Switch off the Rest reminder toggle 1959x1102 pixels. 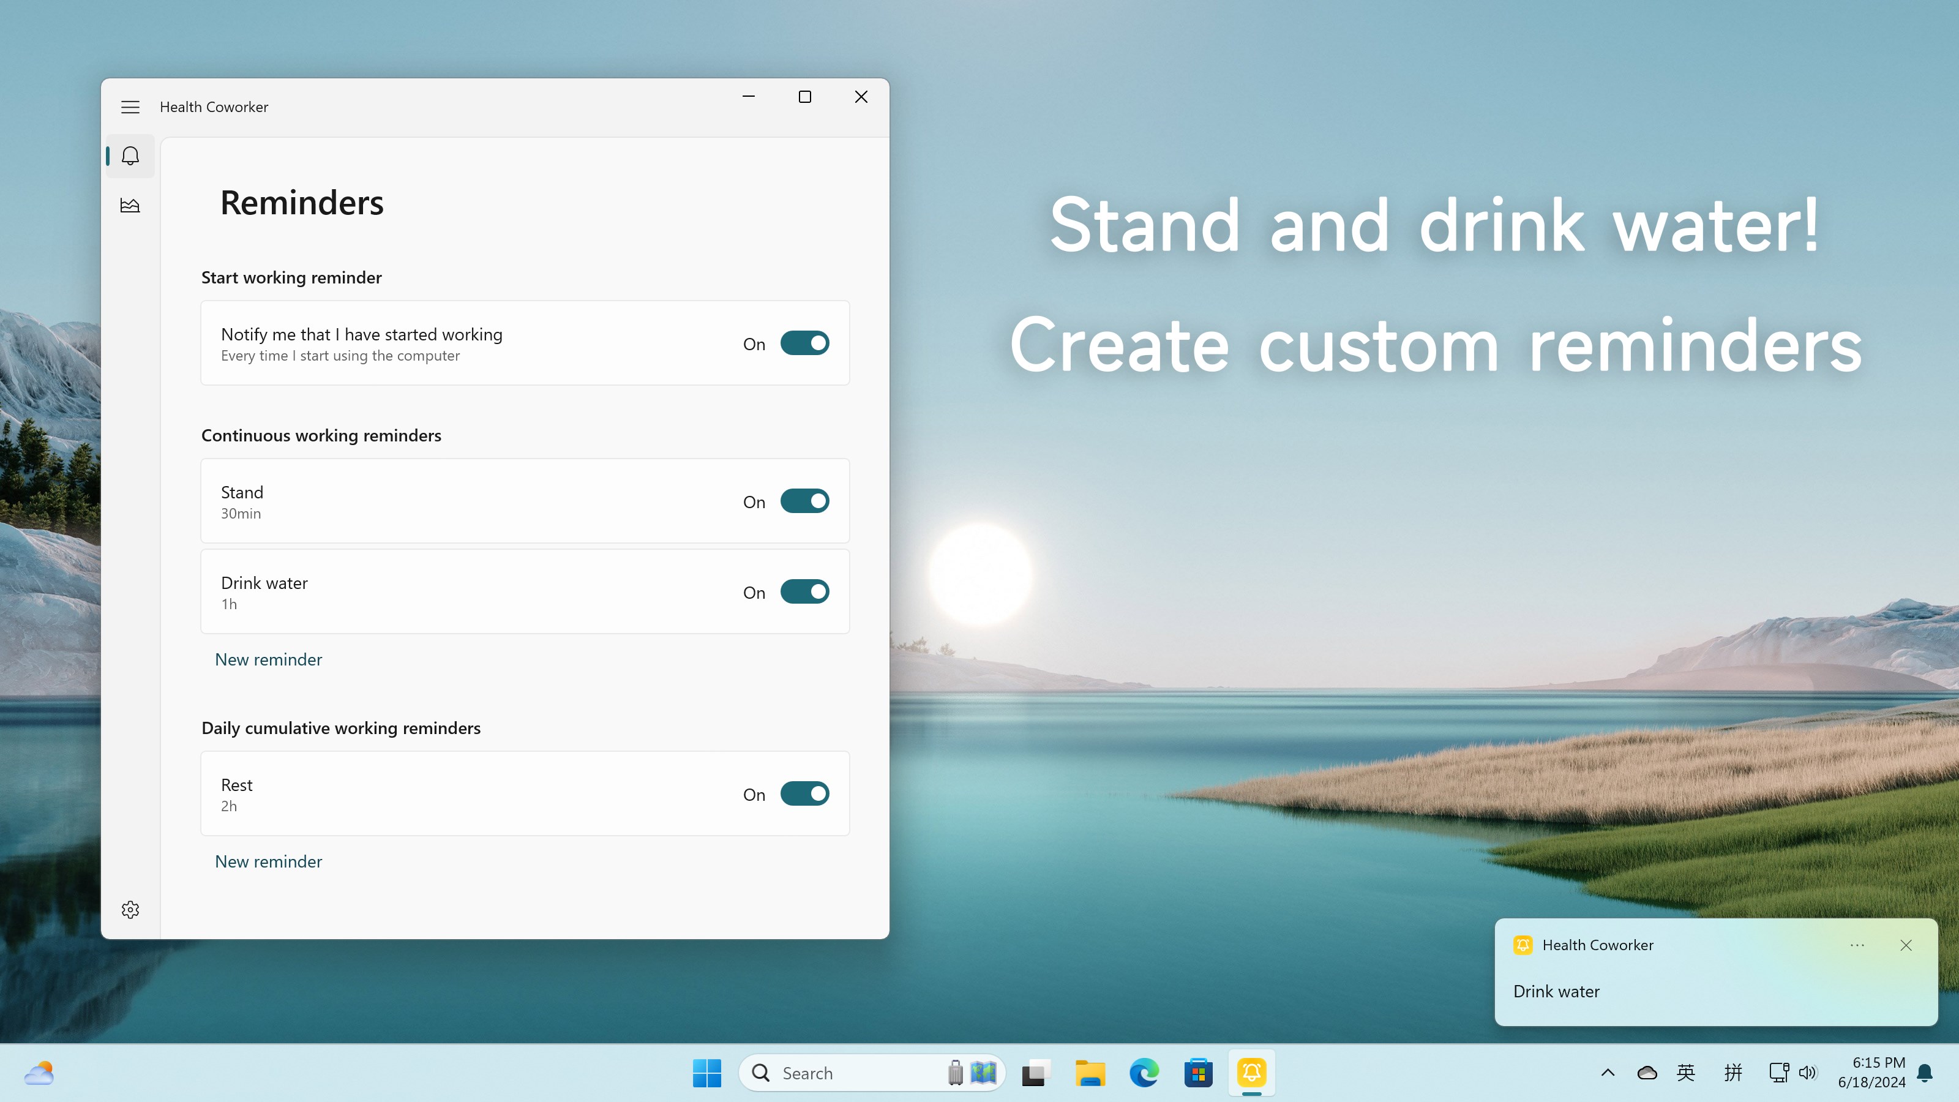tap(804, 794)
